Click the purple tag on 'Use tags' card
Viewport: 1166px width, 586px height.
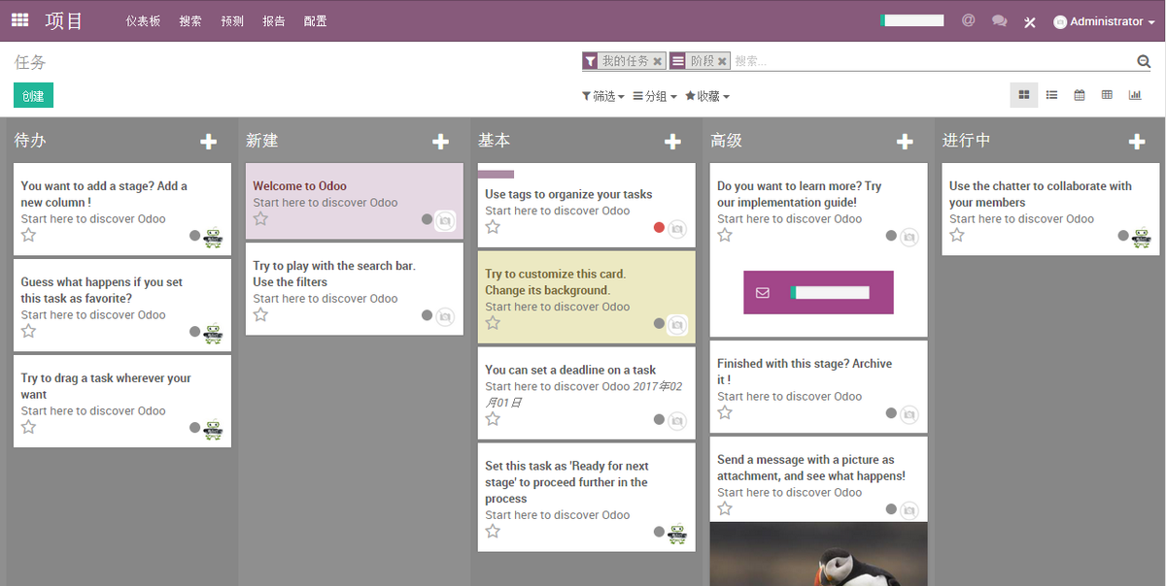click(496, 175)
